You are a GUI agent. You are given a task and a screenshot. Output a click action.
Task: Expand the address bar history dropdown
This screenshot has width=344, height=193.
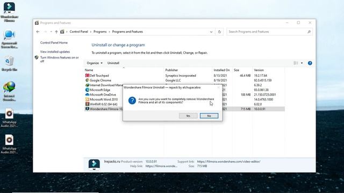211,32
